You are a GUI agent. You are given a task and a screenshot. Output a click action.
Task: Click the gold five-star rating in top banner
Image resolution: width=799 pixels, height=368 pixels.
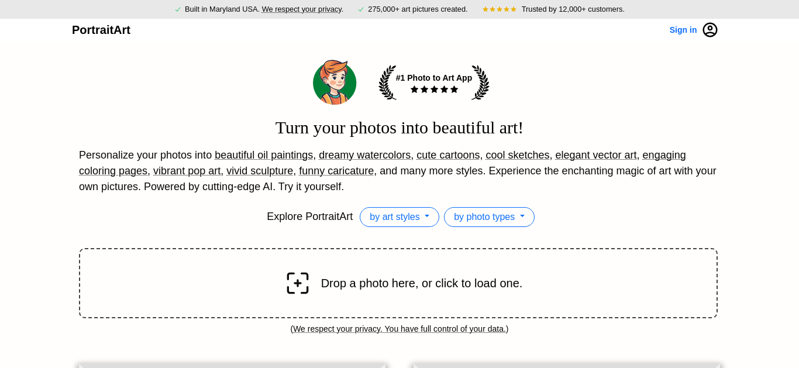pyautogui.click(x=500, y=9)
